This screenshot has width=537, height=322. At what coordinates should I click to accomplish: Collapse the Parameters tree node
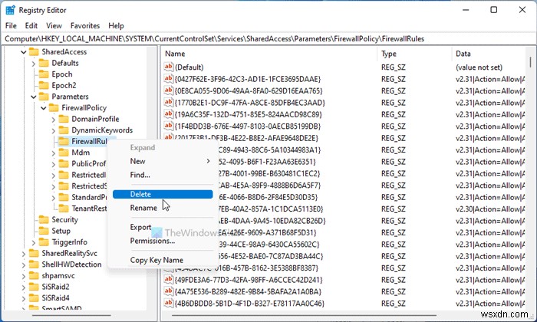33,97
